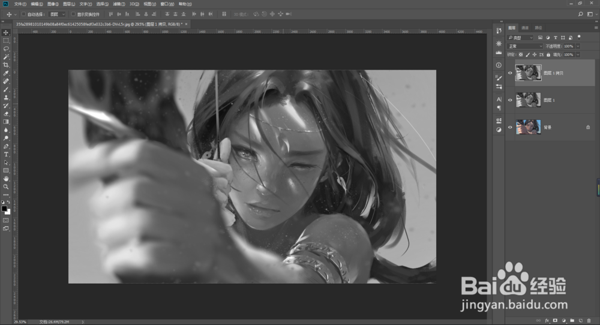The width and height of the screenshot is (600, 325).
Task: Open the 滤镜(T) menu
Action: [x=119, y=4]
